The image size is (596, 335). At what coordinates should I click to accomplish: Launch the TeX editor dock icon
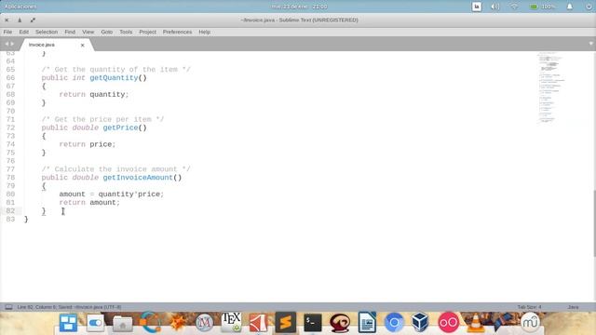coord(231,322)
